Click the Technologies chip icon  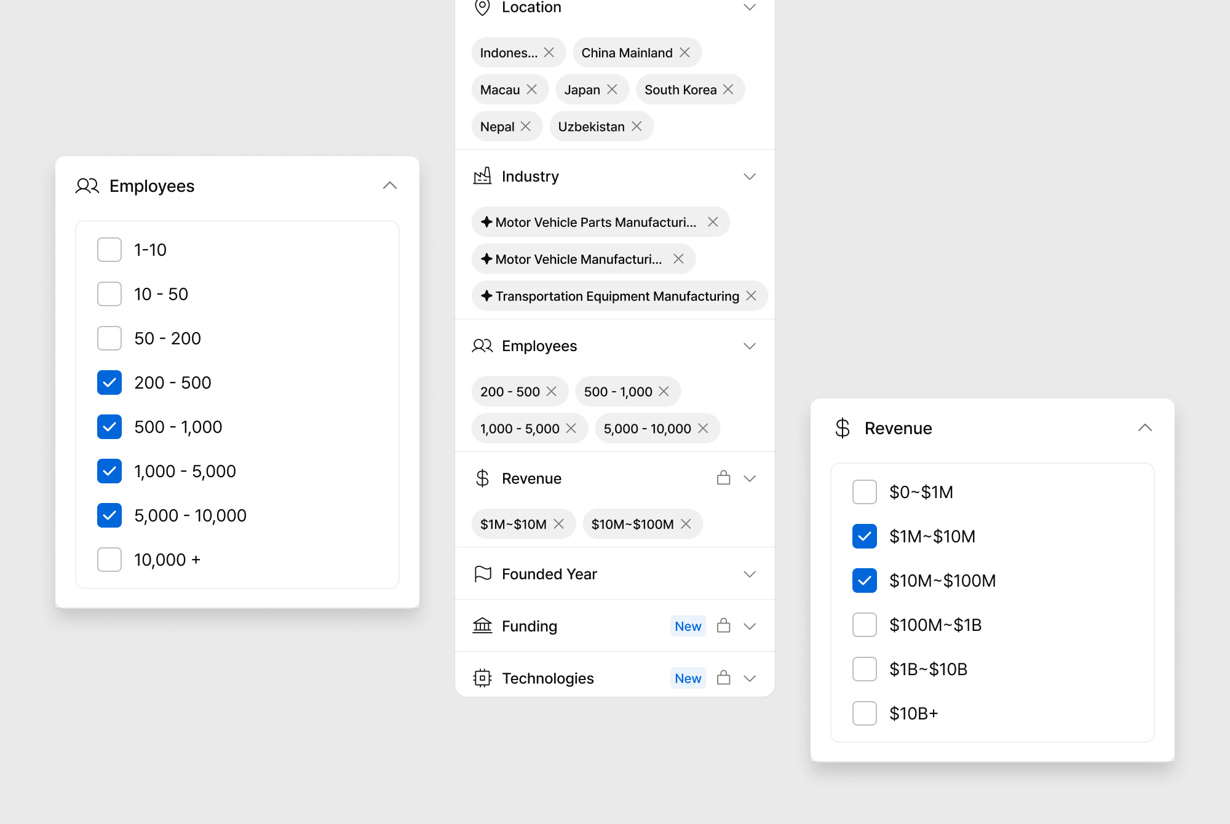(482, 678)
